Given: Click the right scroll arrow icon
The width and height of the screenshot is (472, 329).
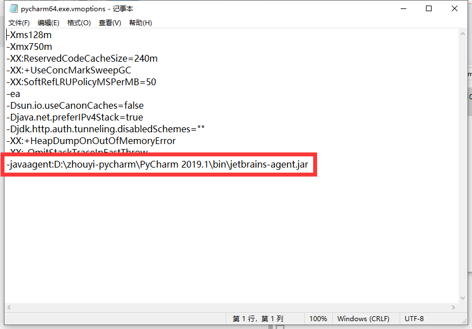Looking at the screenshot, I should click(455, 307).
